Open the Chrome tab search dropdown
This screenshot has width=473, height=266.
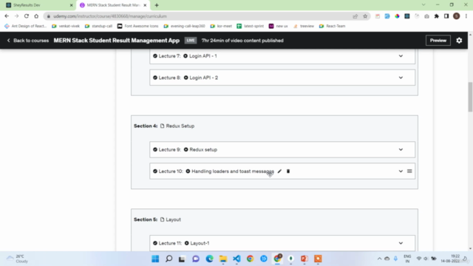click(423, 5)
